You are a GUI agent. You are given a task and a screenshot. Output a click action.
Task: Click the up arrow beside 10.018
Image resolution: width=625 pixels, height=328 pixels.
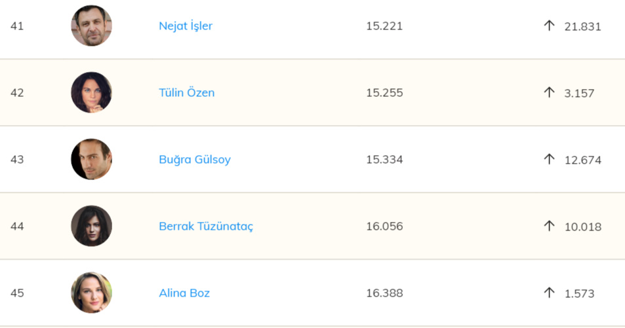tap(549, 226)
